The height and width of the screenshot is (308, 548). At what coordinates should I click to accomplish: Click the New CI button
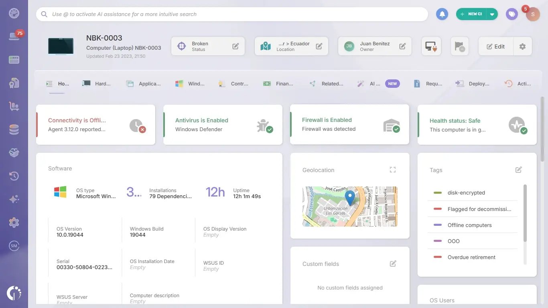(471, 14)
